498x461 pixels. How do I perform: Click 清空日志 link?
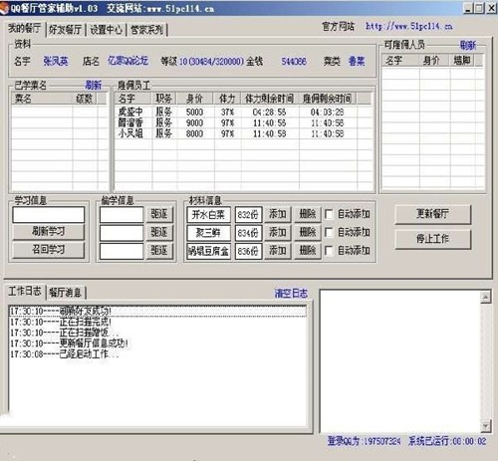coord(291,293)
